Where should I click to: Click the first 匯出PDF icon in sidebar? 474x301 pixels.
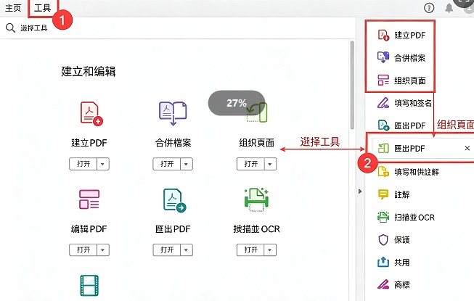coord(383,125)
